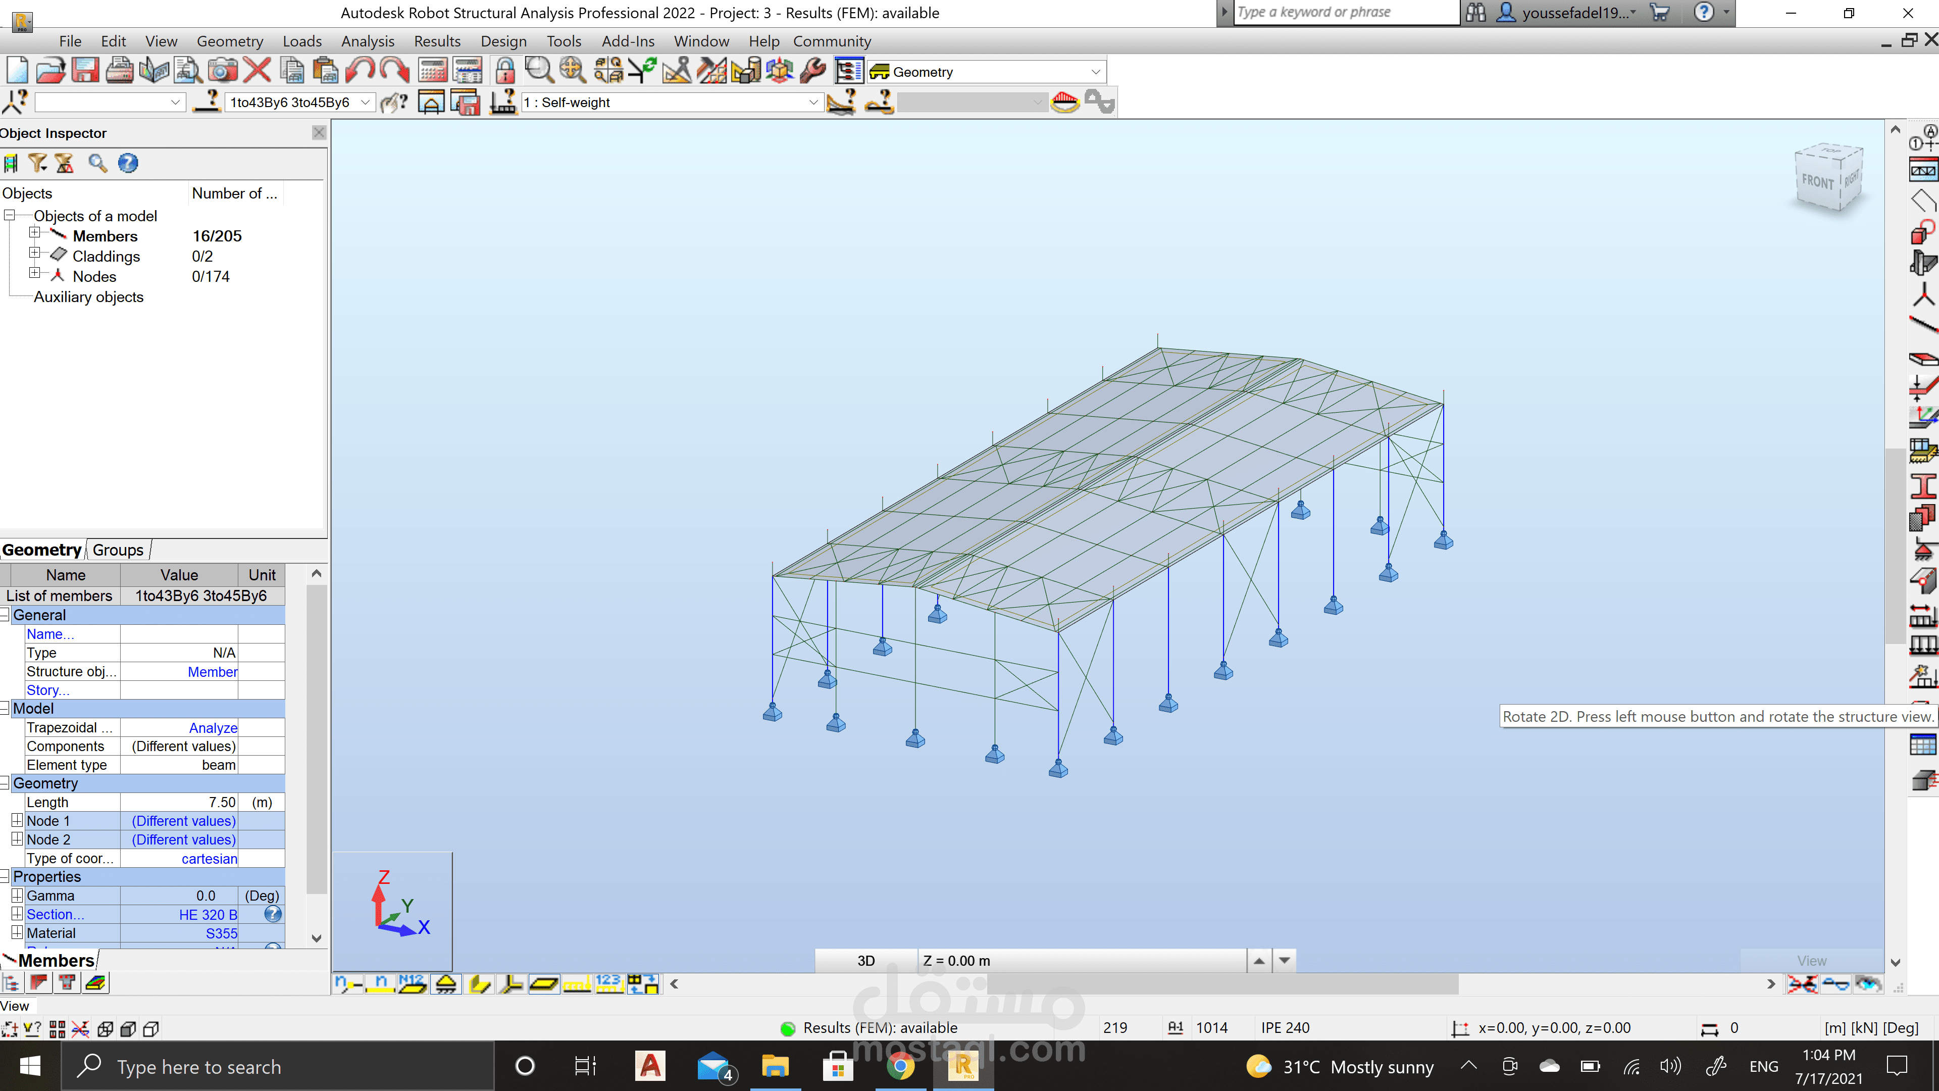The image size is (1939, 1091).
Task: Click the I-beam bar sections icon
Action: 1923,485
